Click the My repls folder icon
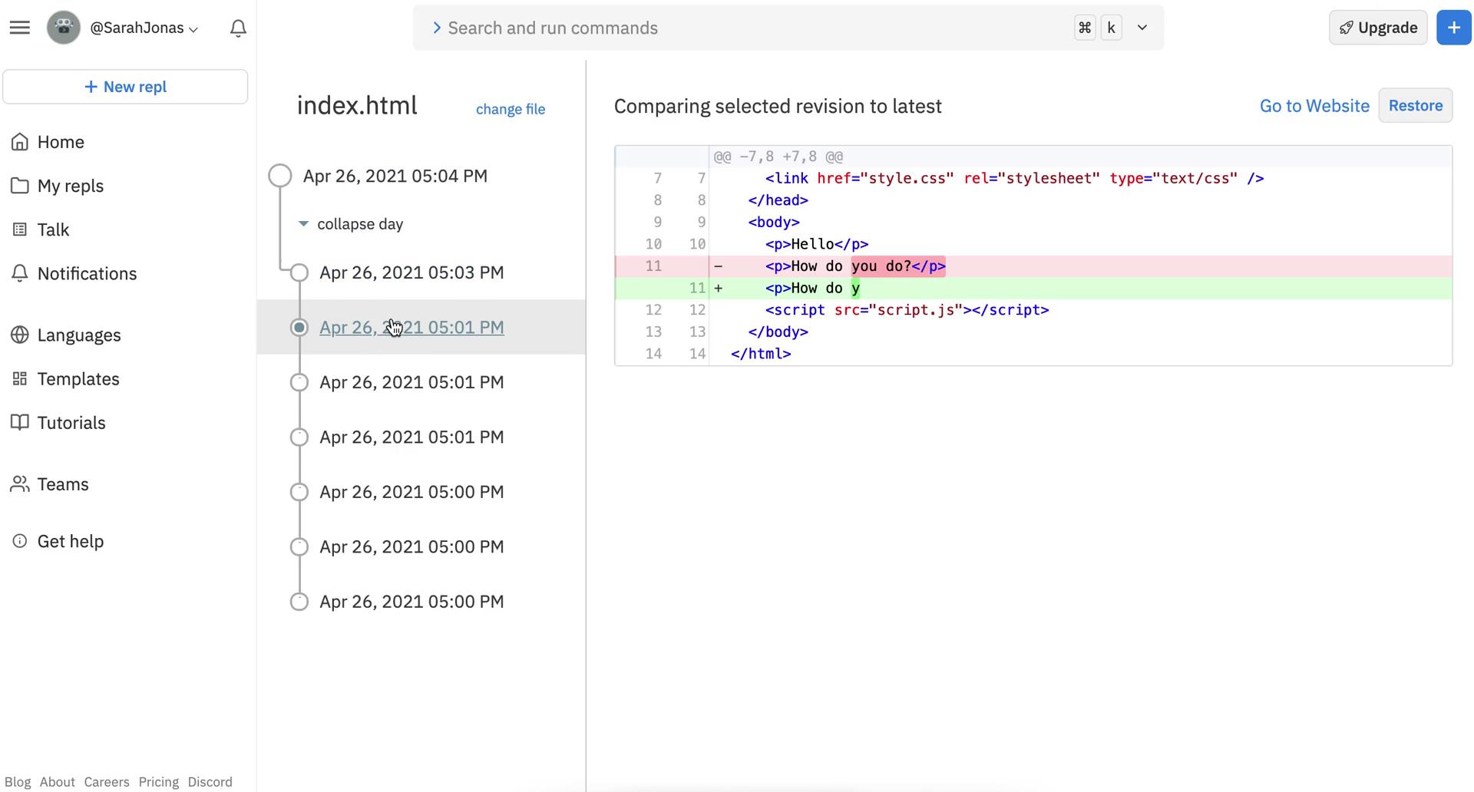The image size is (1474, 792). coord(20,186)
